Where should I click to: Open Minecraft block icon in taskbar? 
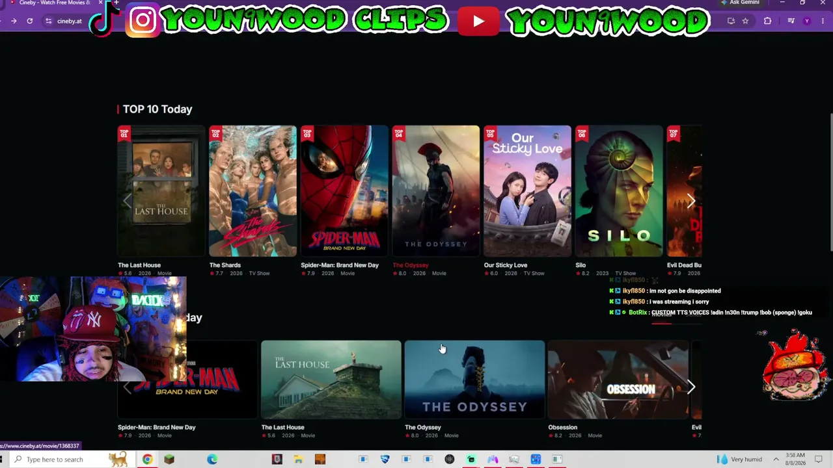169,460
